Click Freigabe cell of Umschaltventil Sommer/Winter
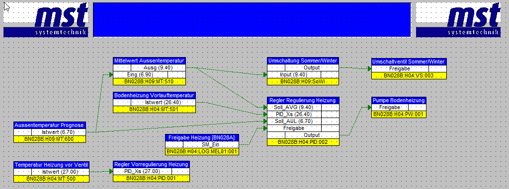Viewport: 509px width, 189px height. [400, 69]
